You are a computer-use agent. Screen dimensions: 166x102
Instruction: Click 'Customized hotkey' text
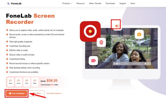pyautogui.click(x=17, y=59)
